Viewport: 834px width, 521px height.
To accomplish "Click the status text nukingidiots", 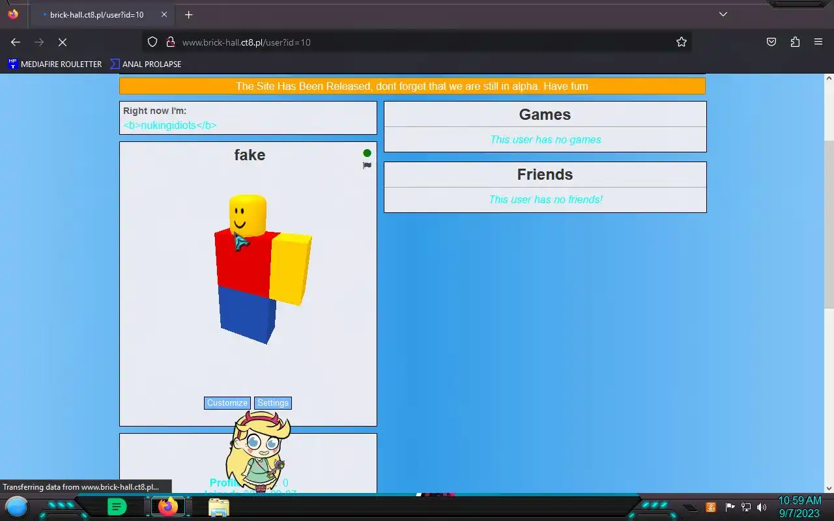I will coord(169,125).
